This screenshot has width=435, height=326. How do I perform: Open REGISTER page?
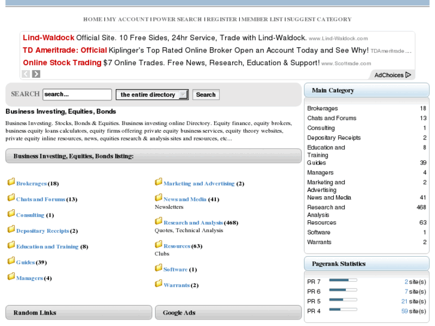click(x=222, y=19)
